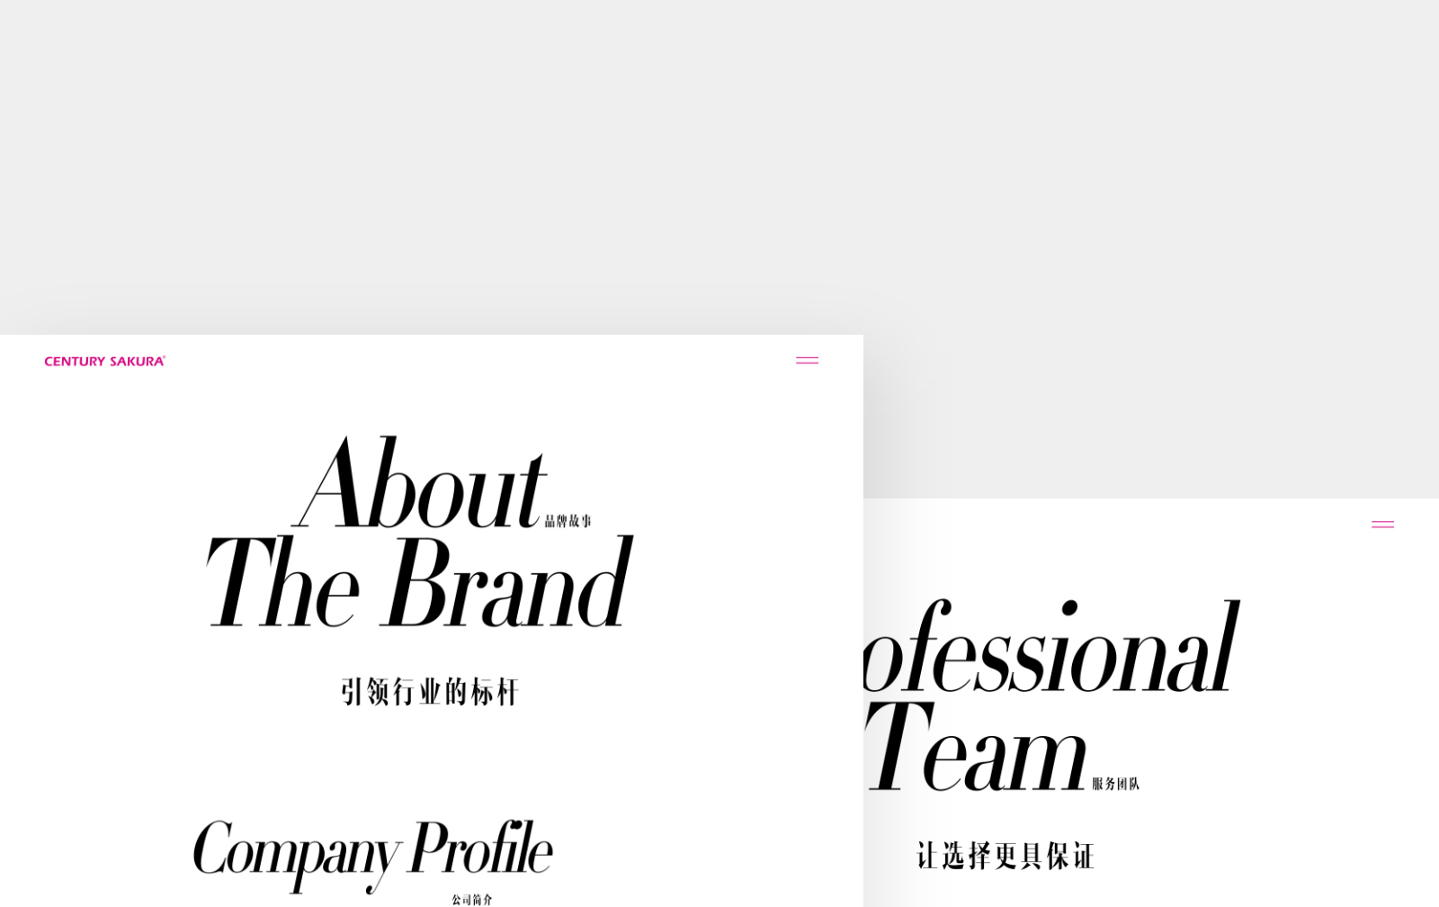Click the capital A of the About heading

pos(331,483)
